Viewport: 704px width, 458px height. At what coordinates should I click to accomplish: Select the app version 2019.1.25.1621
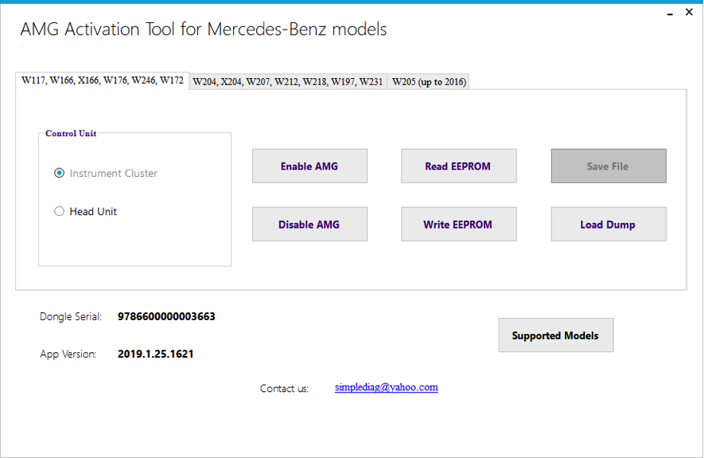click(x=155, y=354)
